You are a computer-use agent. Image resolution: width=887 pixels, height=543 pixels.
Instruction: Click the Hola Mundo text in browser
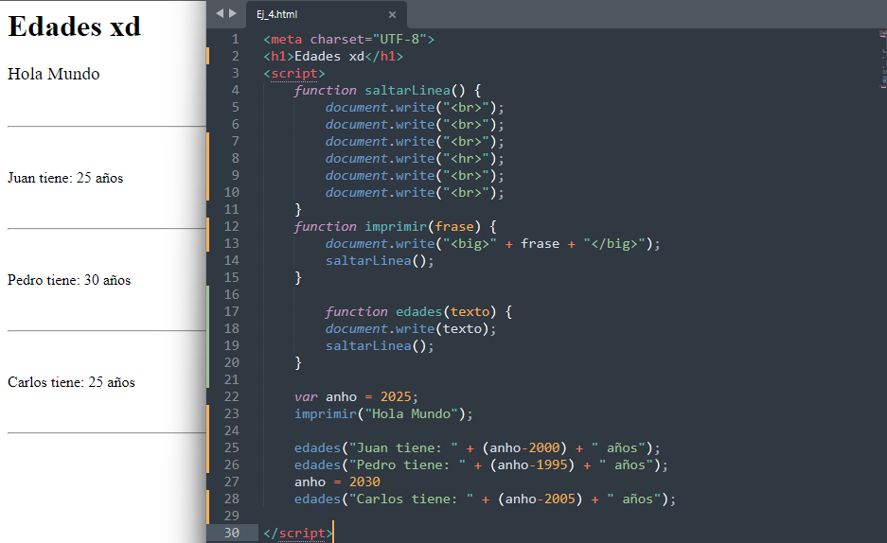(x=54, y=74)
